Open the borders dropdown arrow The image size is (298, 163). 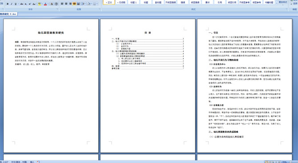(x=97, y=4)
